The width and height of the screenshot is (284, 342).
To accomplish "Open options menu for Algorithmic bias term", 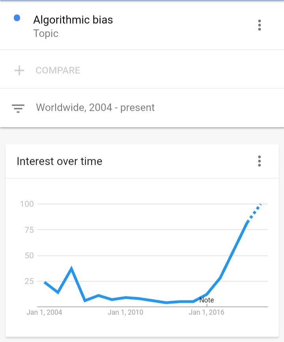I will (x=259, y=25).
